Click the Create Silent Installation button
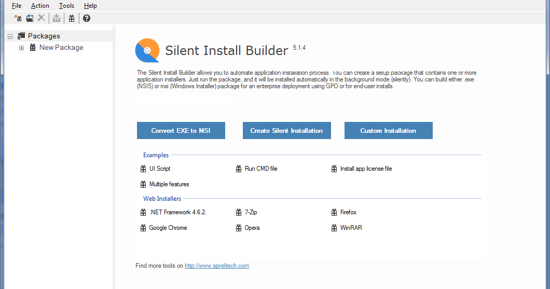 pos(287,130)
